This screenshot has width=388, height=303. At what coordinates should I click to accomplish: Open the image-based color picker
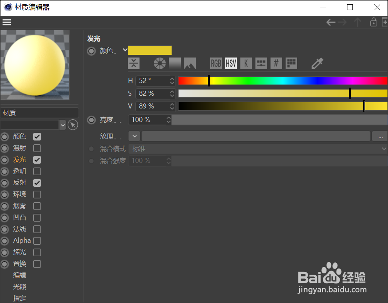tap(190, 63)
